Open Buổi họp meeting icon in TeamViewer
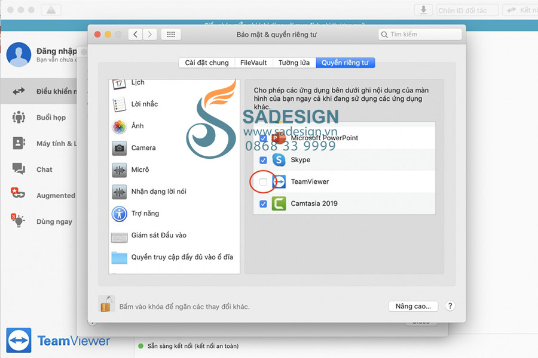538x358 pixels. (x=19, y=117)
